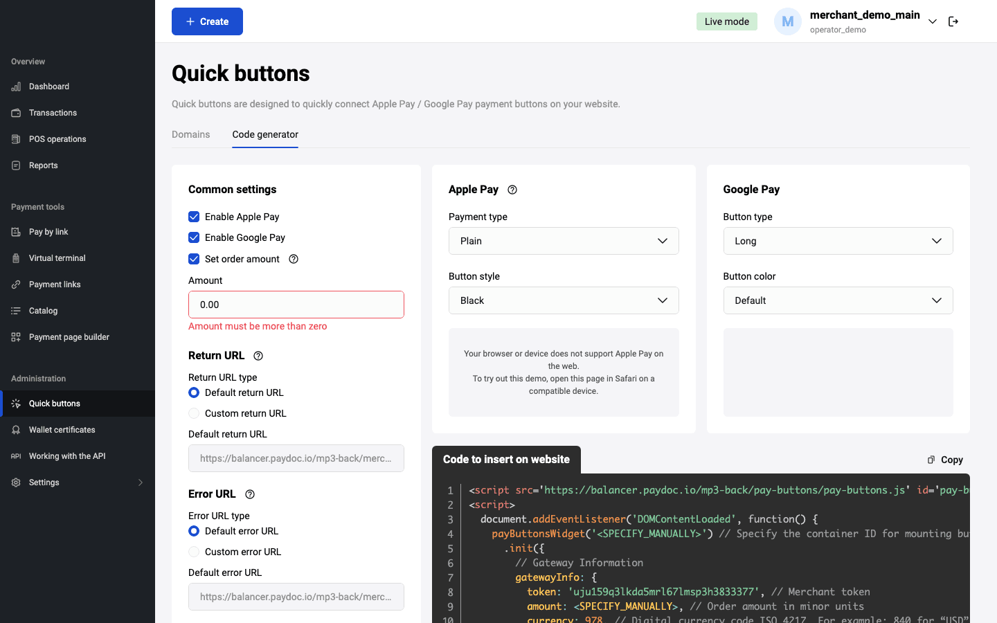The image size is (997, 623).
Task: Open Wallet certificates menu item
Action: pos(78,430)
